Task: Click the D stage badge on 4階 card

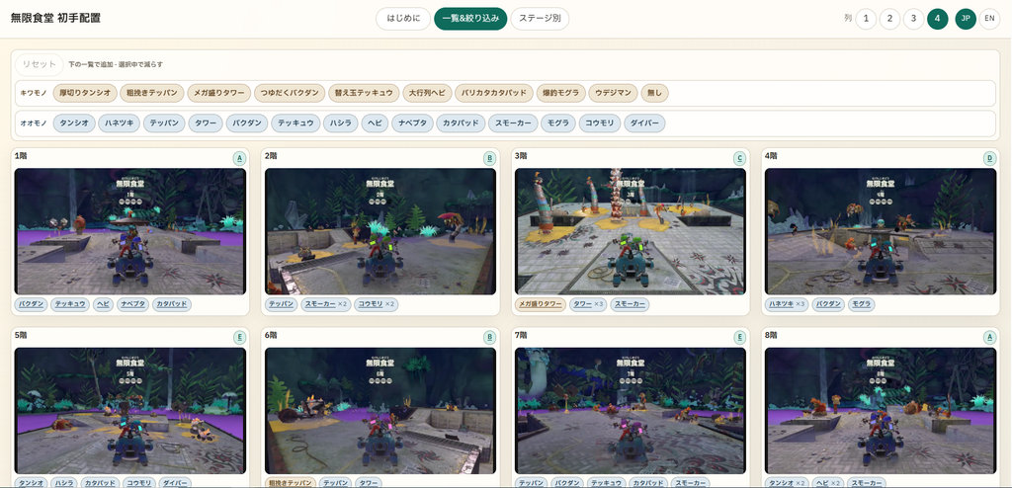Action: click(x=990, y=158)
